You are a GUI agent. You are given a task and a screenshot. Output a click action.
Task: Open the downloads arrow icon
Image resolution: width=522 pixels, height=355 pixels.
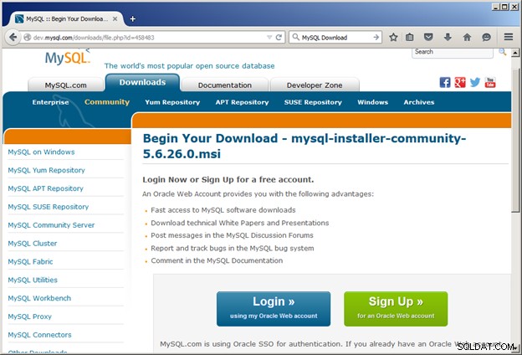(448, 38)
